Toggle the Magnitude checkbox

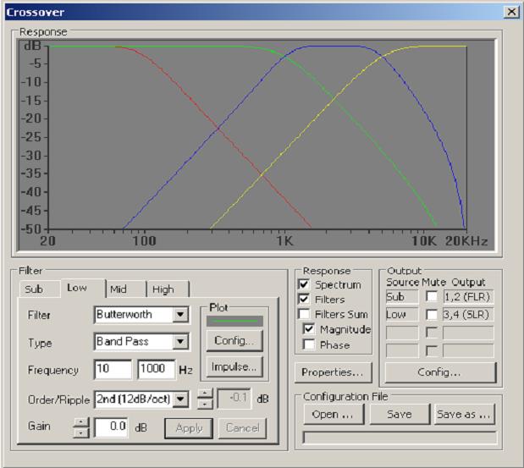tap(310, 329)
